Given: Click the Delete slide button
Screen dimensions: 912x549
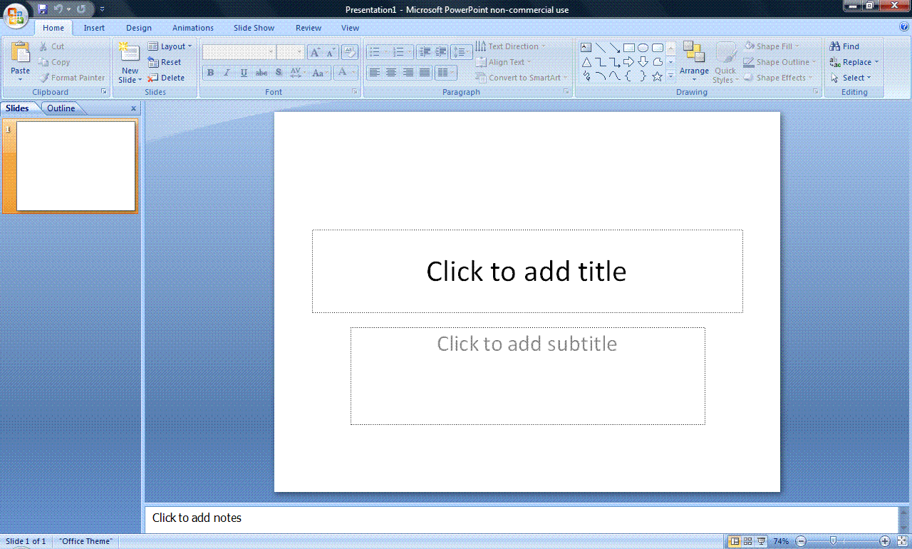Looking at the screenshot, I should click(x=166, y=78).
